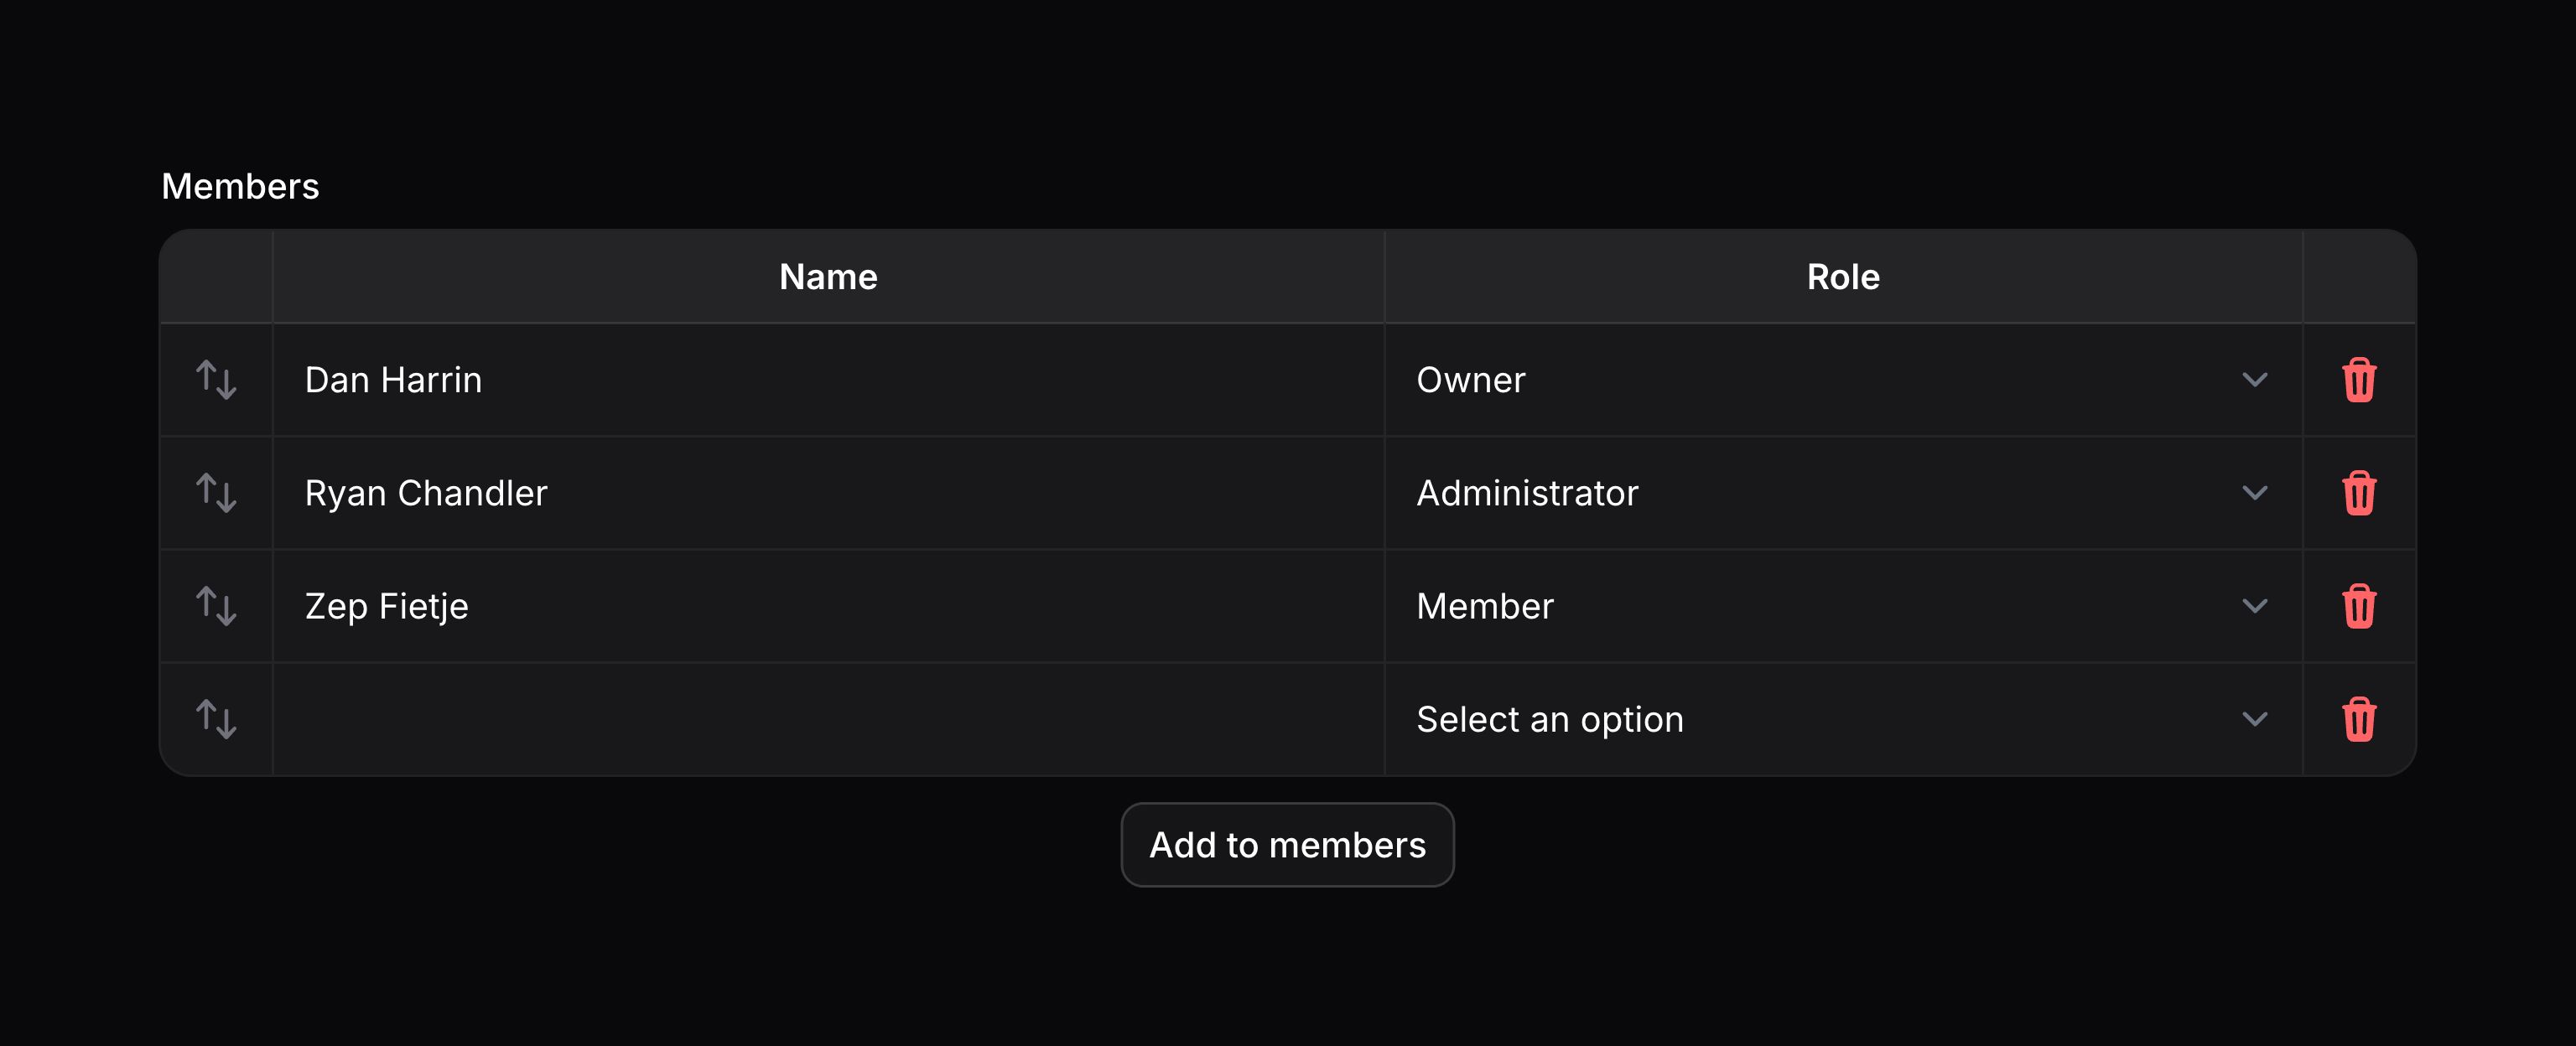Expand the Member role dropdown

coord(1842,606)
